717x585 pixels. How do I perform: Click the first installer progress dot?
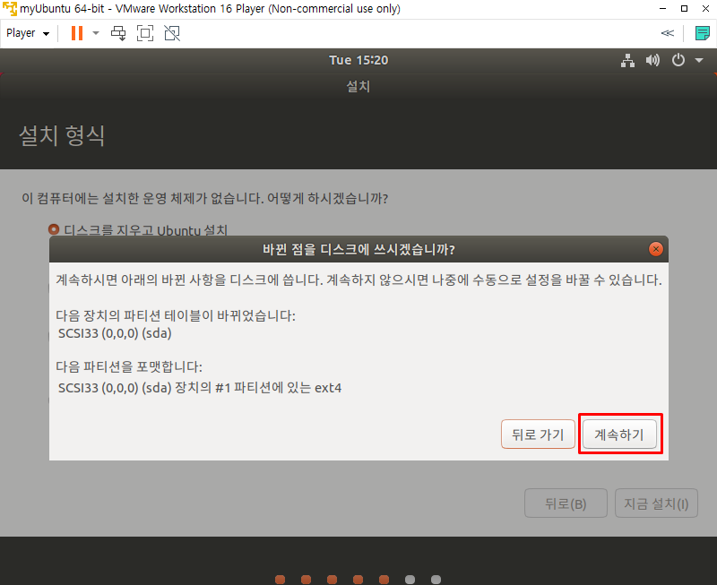(x=281, y=580)
